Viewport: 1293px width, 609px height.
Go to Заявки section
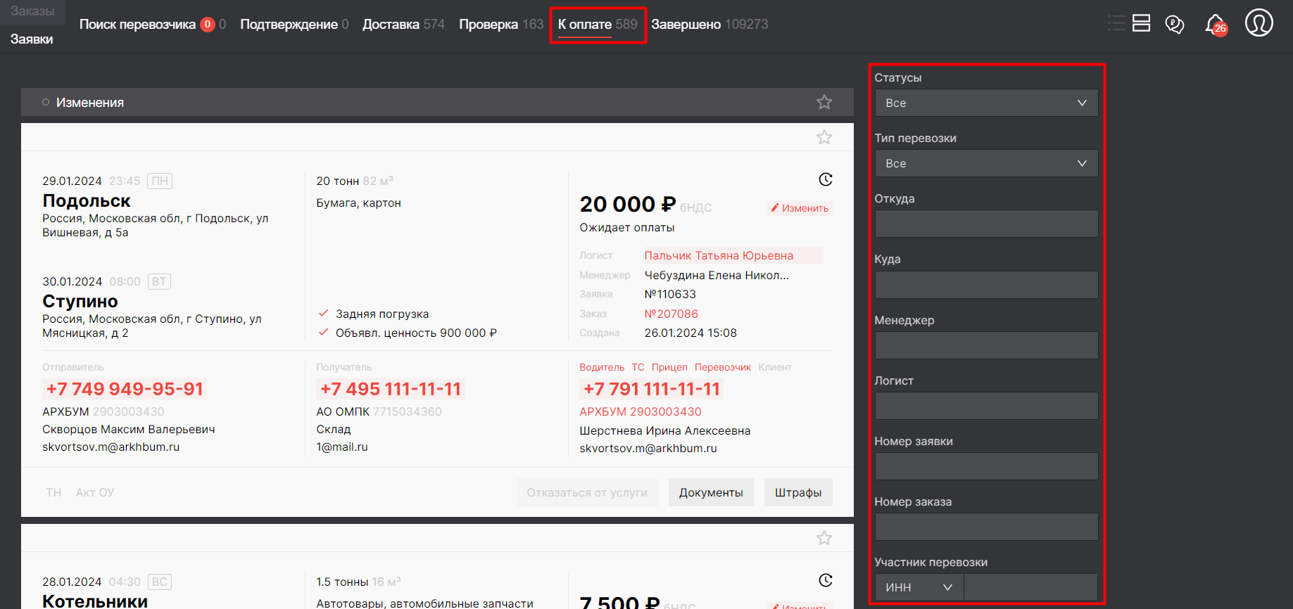(x=32, y=39)
